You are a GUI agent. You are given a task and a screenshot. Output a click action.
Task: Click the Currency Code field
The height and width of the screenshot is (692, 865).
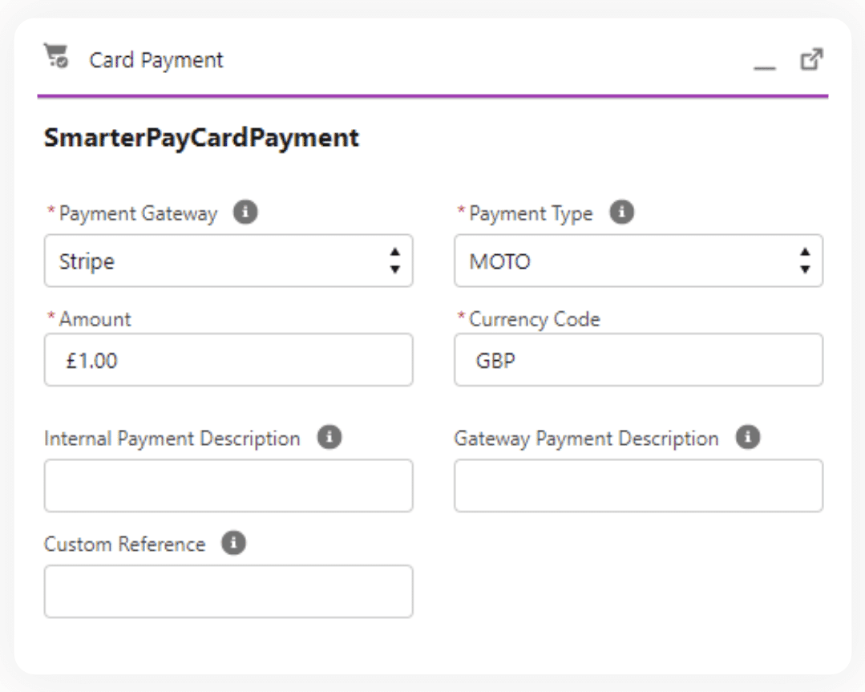tap(638, 361)
